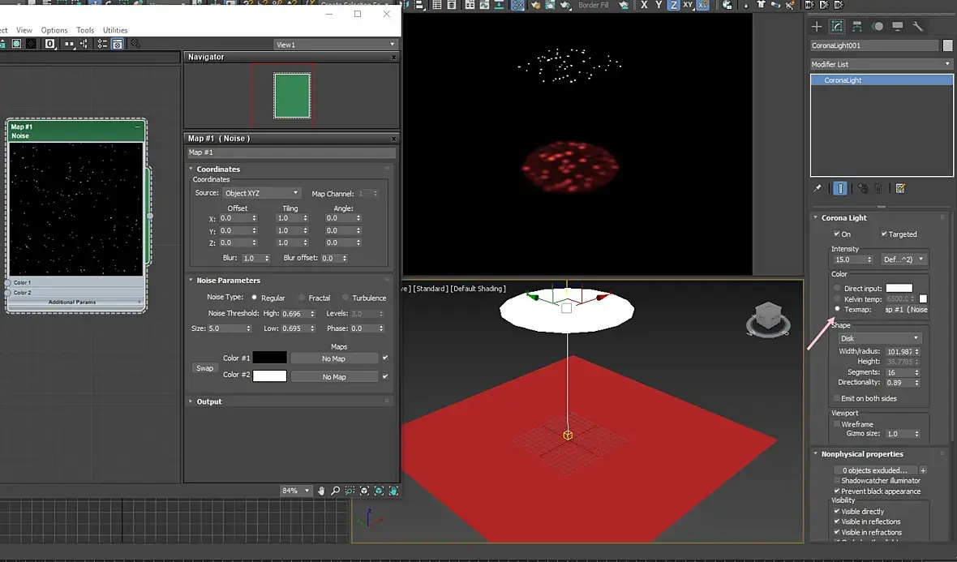Click the Configure Modifier Sets icon

pos(900,189)
